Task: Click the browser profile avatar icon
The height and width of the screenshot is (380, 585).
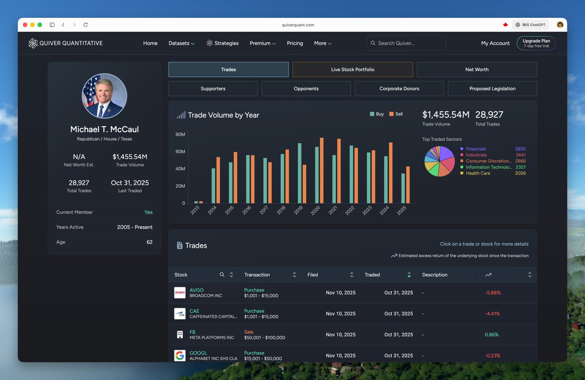Action: point(560,24)
